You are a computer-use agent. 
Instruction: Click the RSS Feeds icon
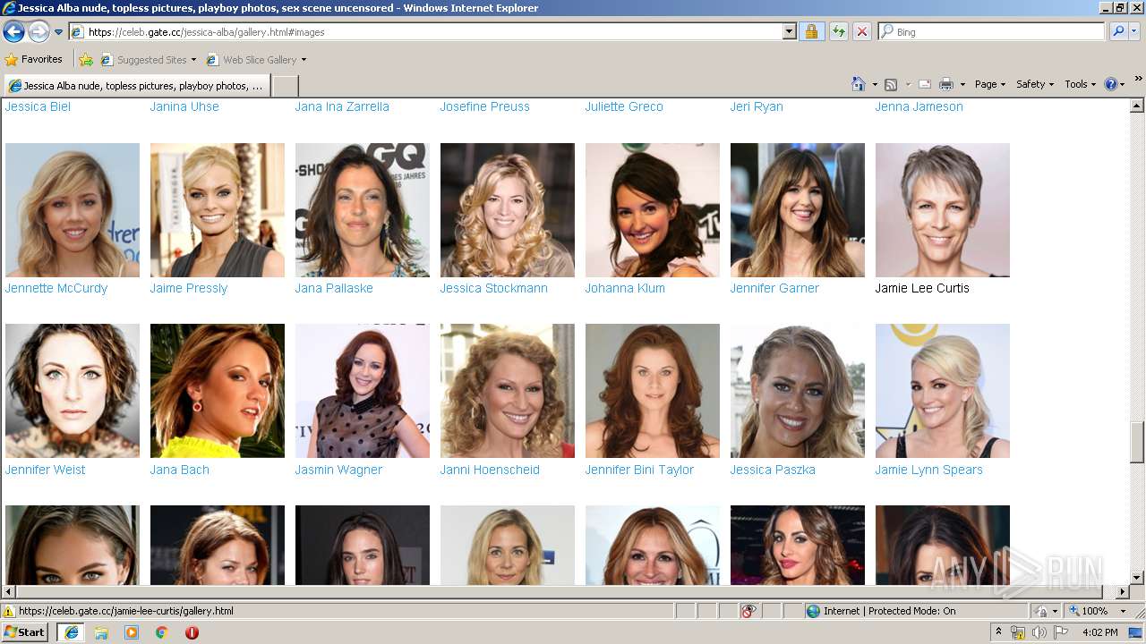(891, 84)
